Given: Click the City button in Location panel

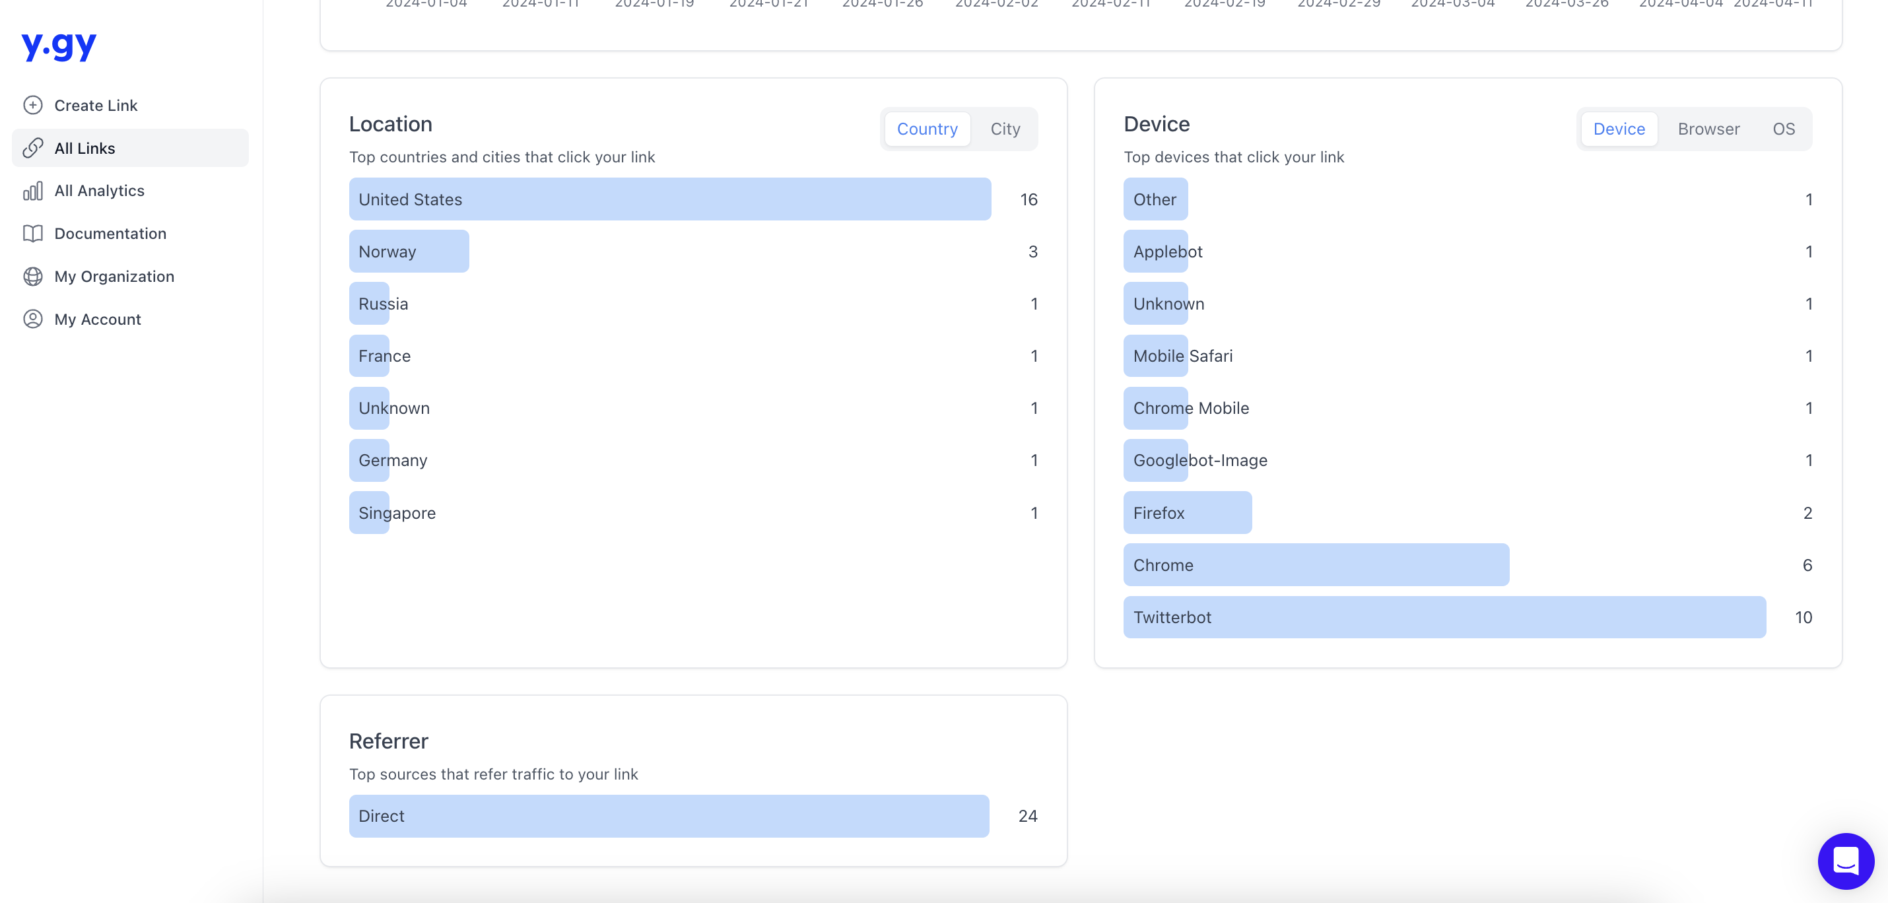Looking at the screenshot, I should click(1004, 127).
